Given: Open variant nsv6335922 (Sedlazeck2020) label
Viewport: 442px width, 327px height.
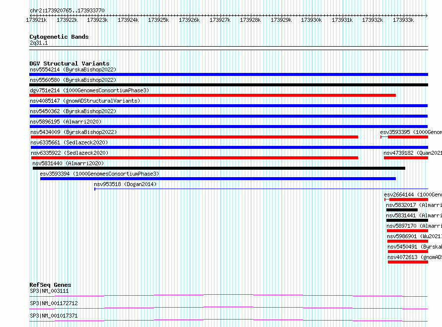Looking at the screenshot, I should click(x=70, y=153).
